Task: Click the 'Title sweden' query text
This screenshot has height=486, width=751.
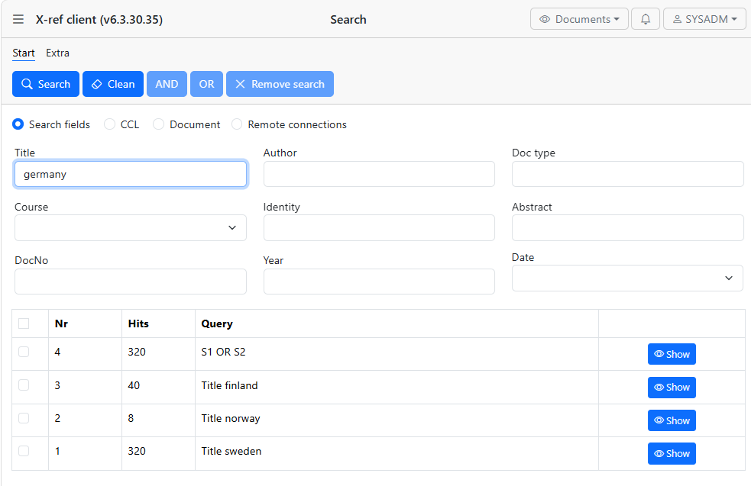Action: 231,451
